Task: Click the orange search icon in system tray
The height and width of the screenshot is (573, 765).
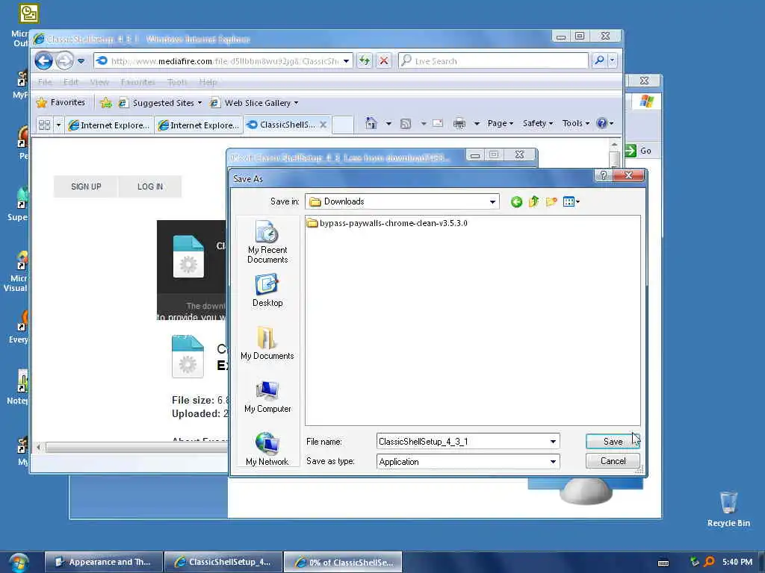Action: coord(710,562)
